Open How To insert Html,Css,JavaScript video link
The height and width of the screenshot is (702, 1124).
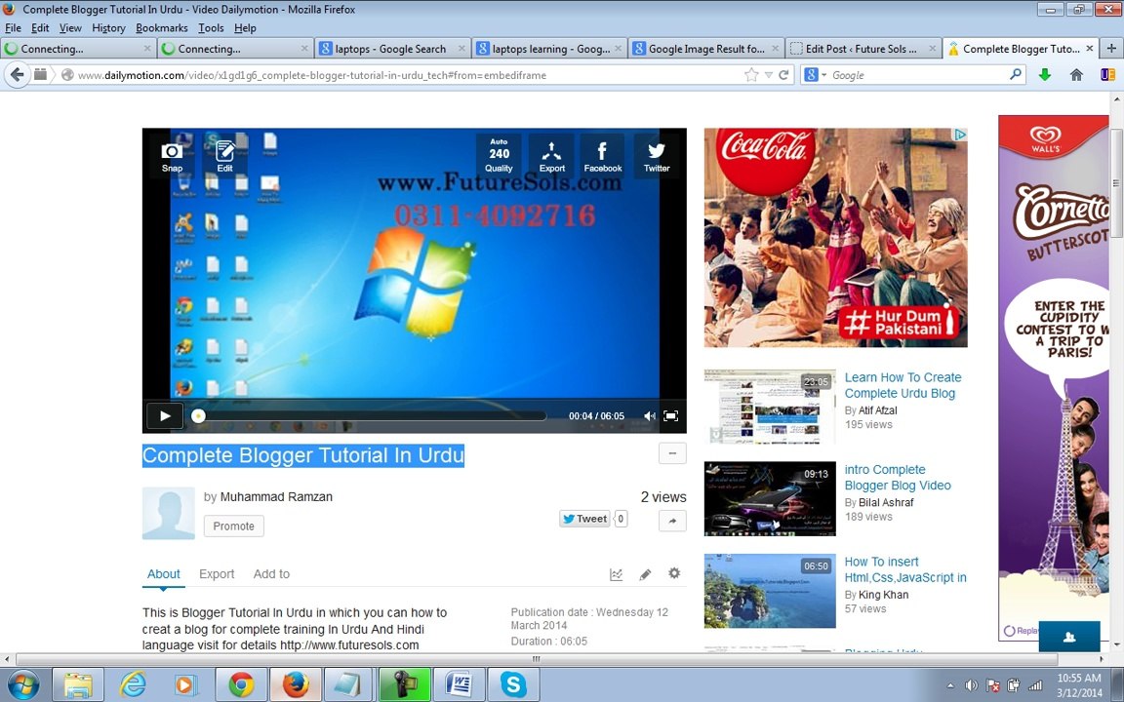click(x=905, y=569)
